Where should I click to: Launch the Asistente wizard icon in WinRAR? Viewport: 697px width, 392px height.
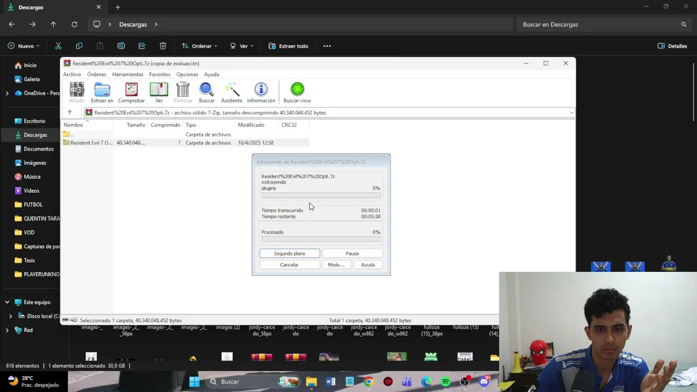(x=231, y=93)
